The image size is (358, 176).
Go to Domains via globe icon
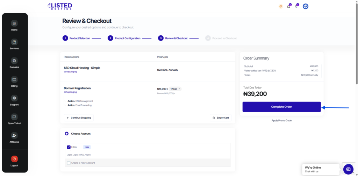coord(14,61)
